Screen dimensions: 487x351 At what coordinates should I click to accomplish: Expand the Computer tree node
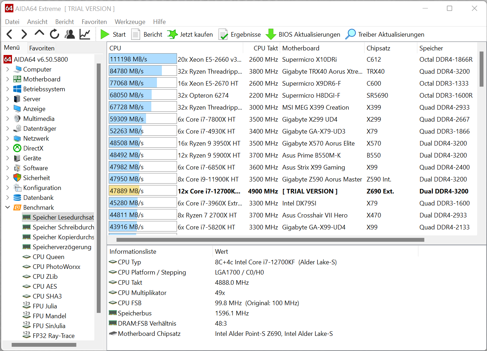tap(8, 69)
